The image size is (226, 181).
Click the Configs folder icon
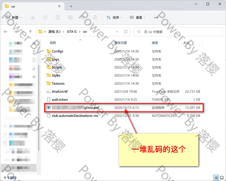[49, 51]
